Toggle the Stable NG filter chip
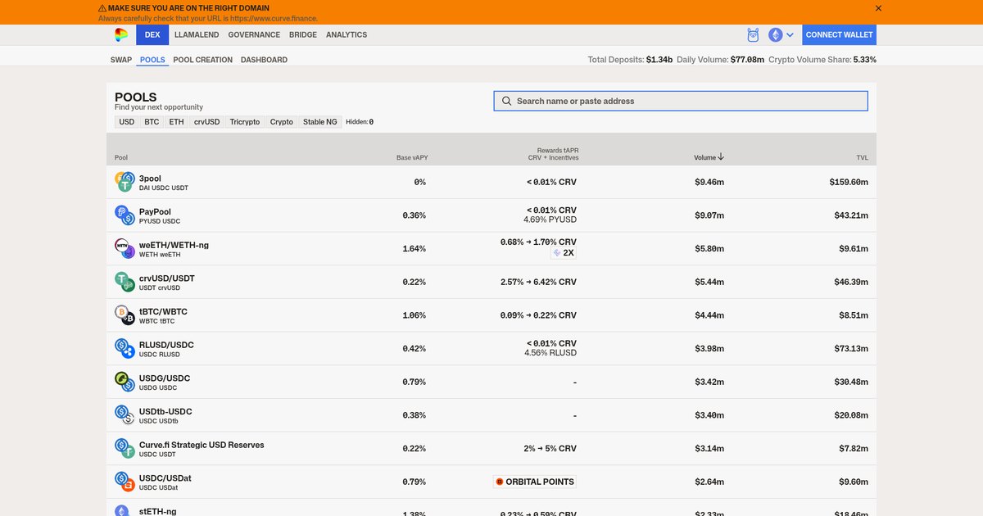This screenshot has width=983, height=516. click(319, 121)
